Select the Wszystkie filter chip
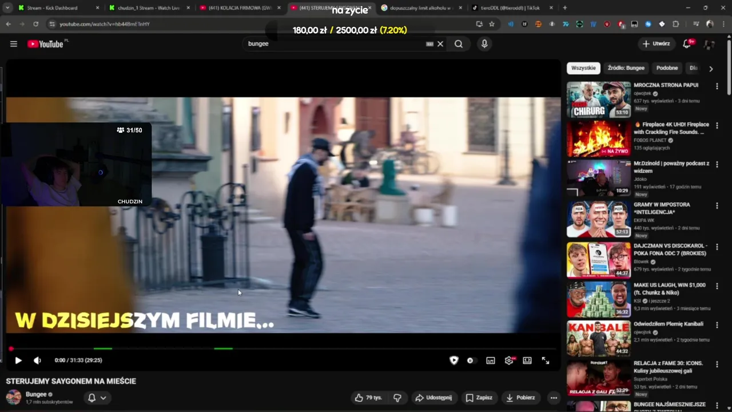Image resolution: width=732 pixels, height=412 pixels. point(583,68)
